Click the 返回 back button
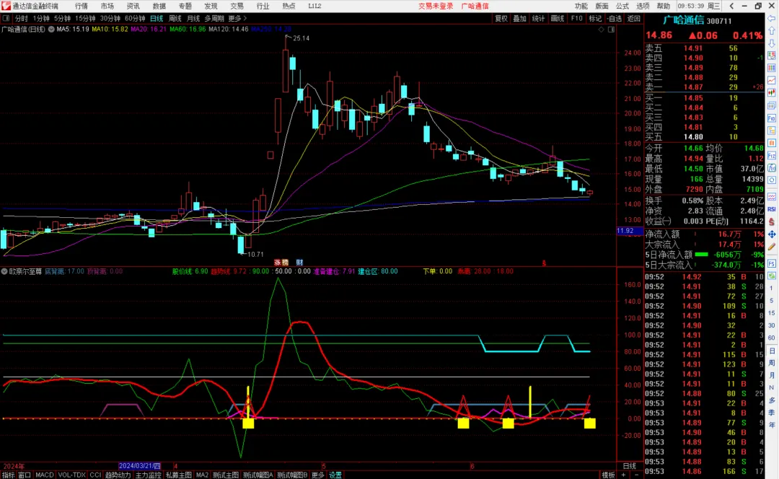 pyautogui.click(x=633, y=18)
